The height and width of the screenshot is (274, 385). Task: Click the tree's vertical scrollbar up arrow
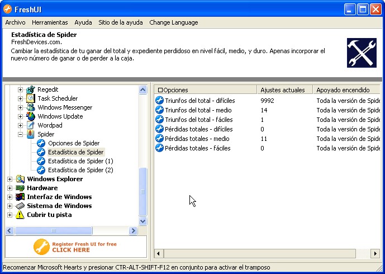click(143, 89)
